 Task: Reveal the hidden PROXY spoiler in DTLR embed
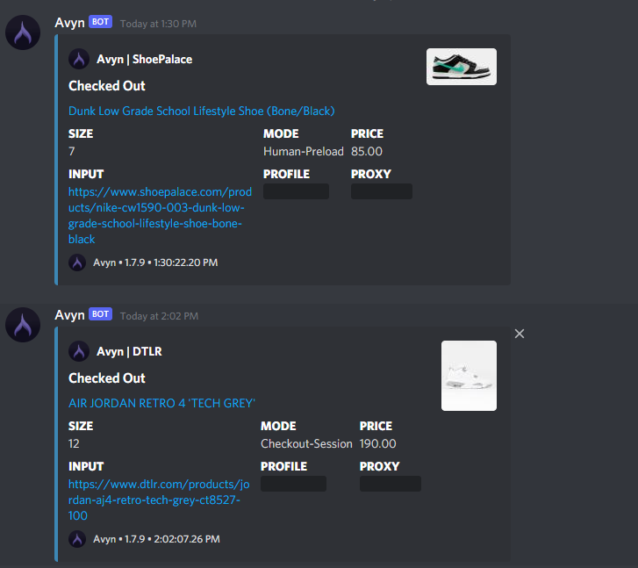[x=391, y=484]
